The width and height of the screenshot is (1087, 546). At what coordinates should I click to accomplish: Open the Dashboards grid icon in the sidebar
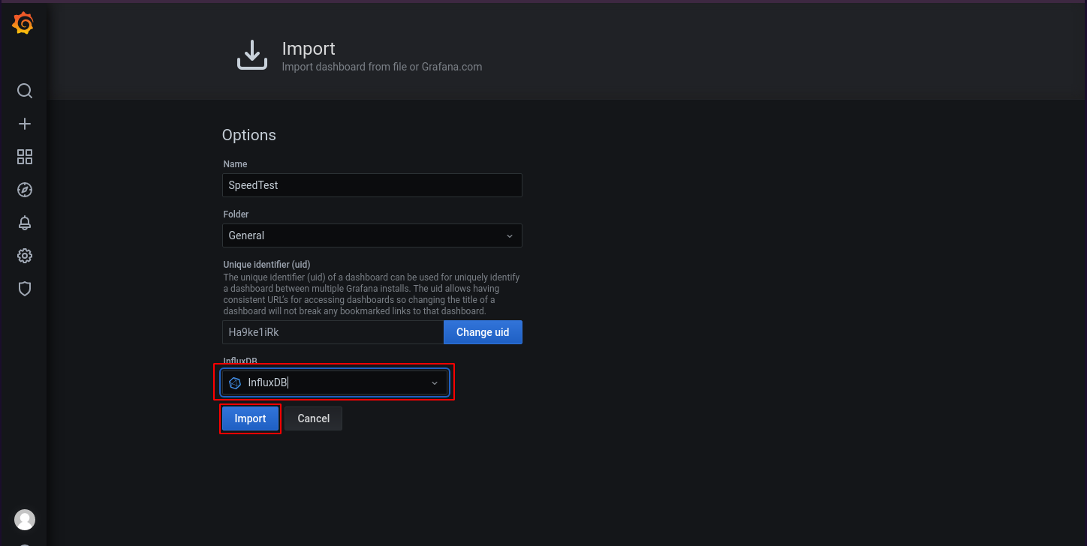click(25, 157)
